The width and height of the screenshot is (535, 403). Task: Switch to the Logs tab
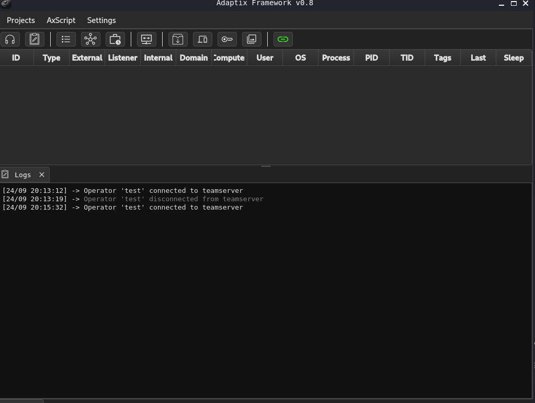[x=22, y=175]
